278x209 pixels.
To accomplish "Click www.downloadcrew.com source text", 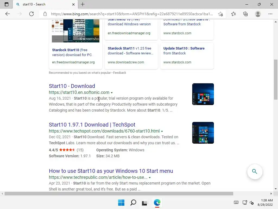I will pos(126,62).
